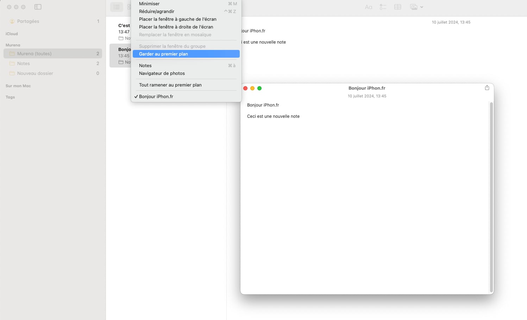Open the media photo dropdown
Image resolution: width=527 pixels, height=320 pixels.
416,7
